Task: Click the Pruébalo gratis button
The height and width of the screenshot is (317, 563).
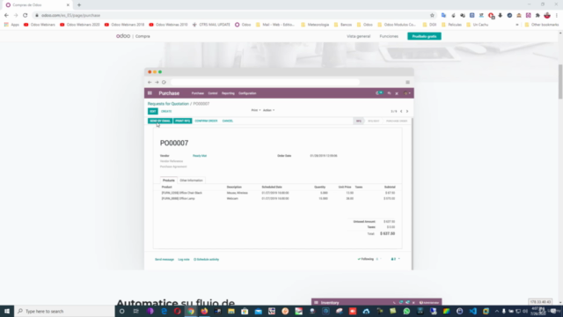Action: tap(424, 36)
